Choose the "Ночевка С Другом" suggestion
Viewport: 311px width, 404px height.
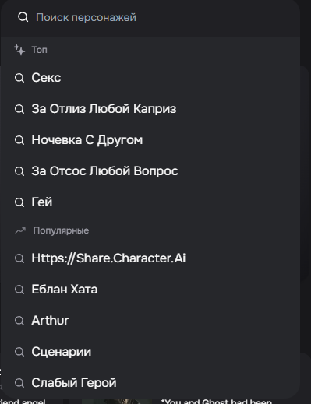tap(150, 140)
